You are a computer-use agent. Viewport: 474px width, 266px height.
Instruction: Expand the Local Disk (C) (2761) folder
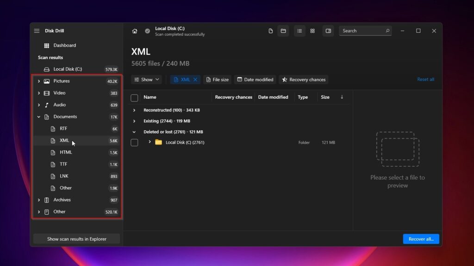(x=150, y=142)
